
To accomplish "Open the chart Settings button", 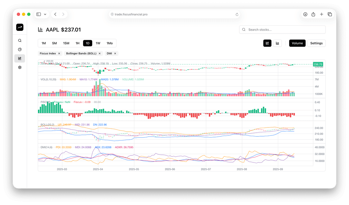I will pyautogui.click(x=316, y=43).
